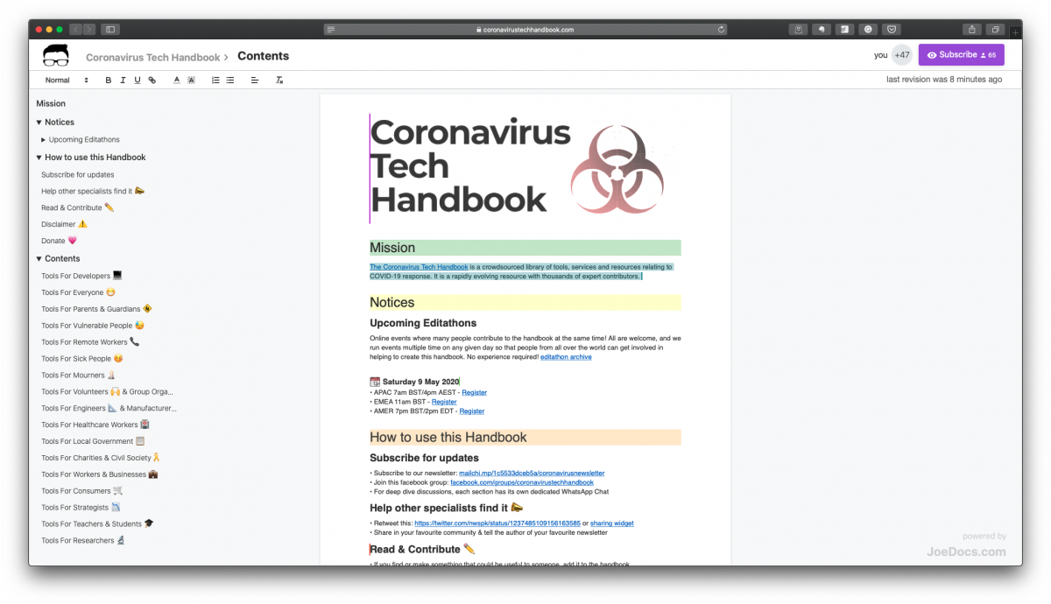Go forward in Safari history

88,29
